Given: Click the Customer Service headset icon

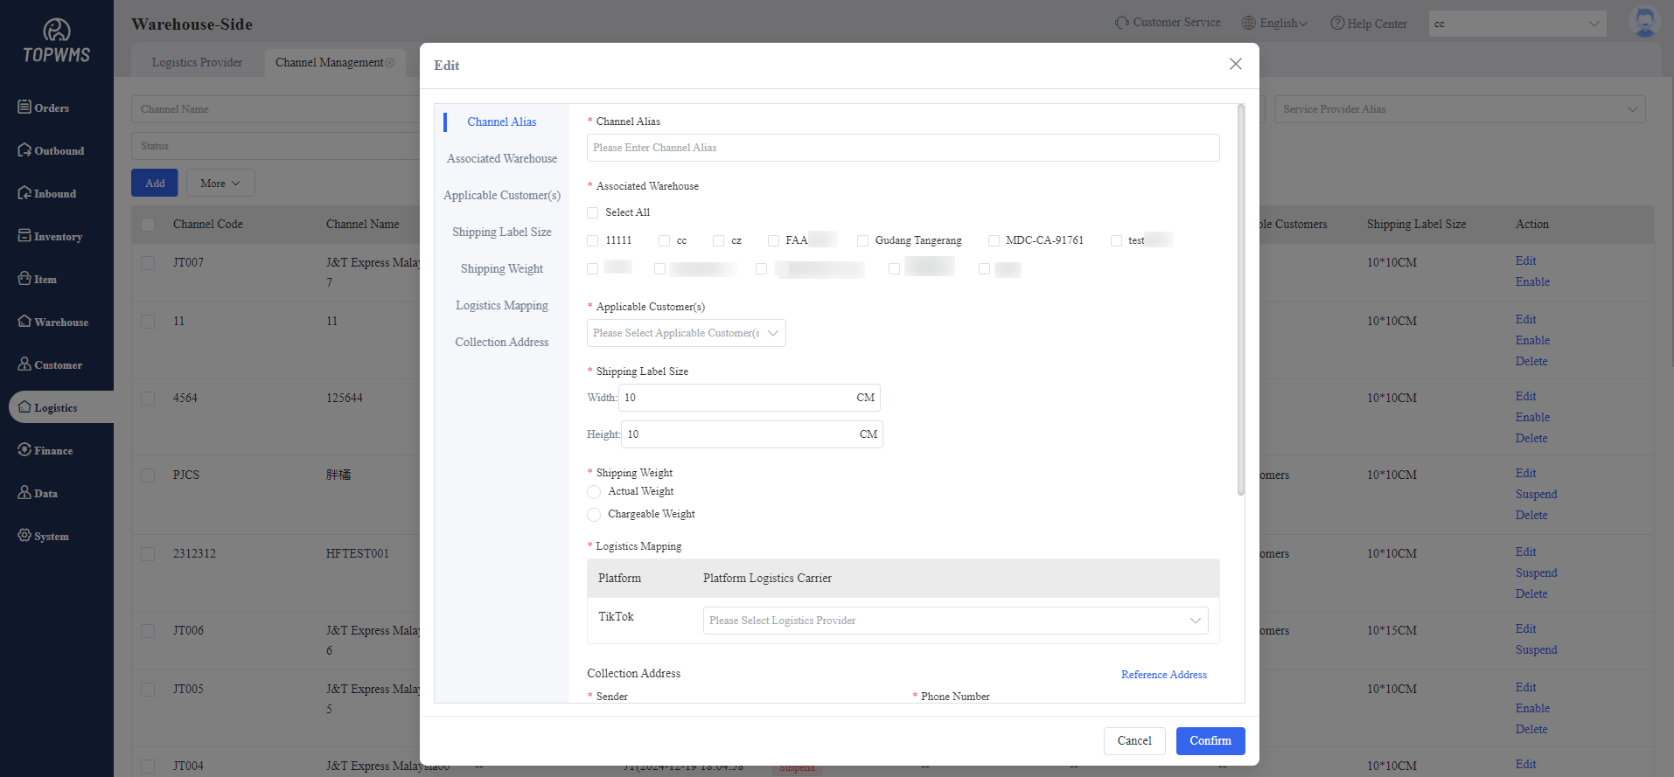Looking at the screenshot, I should pyautogui.click(x=1121, y=23).
